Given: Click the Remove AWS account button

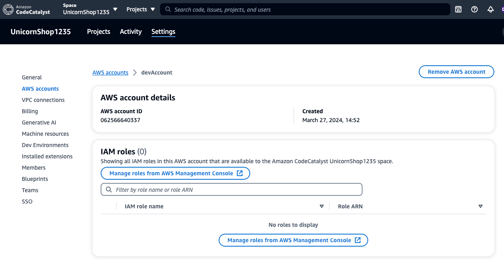Looking at the screenshot, I should coord(456,72).
